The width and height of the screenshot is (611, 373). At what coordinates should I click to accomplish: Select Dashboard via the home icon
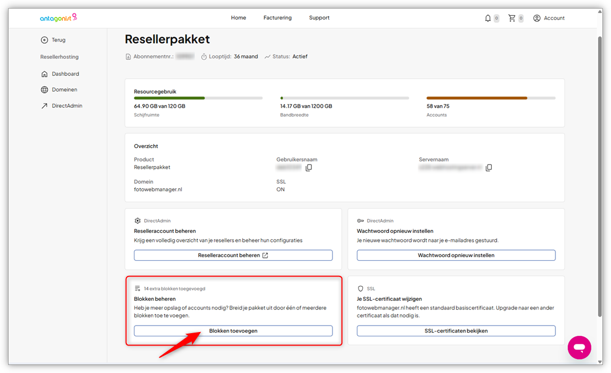tap(44, 73)
